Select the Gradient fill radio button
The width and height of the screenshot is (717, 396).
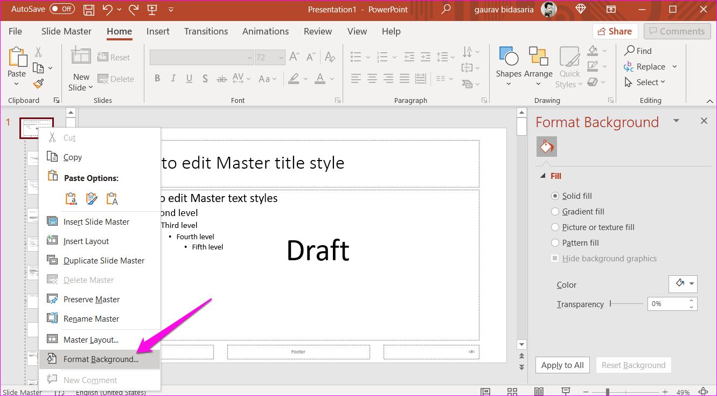pos(555,212)
